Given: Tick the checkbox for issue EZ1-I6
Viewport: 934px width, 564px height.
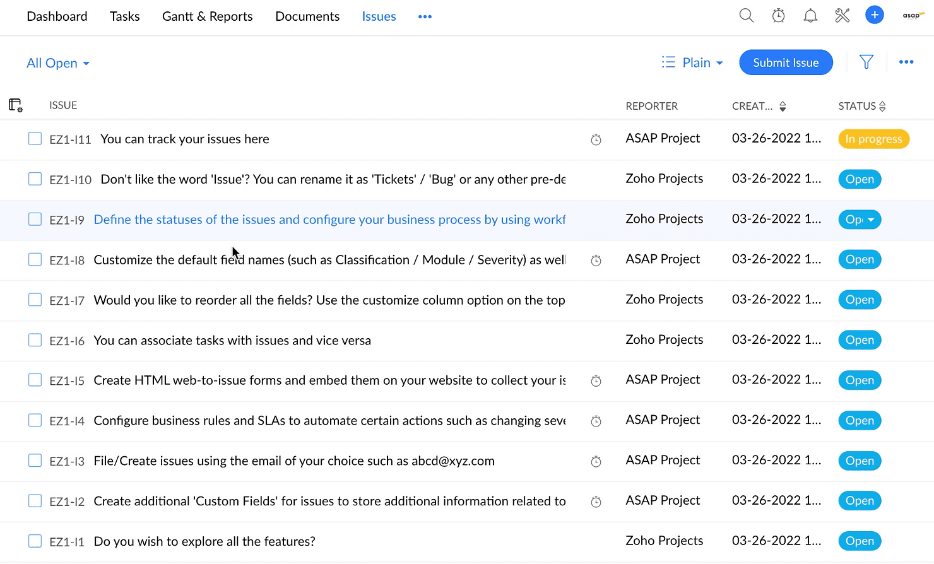Looking at the screenshot, I should point(35,340).
